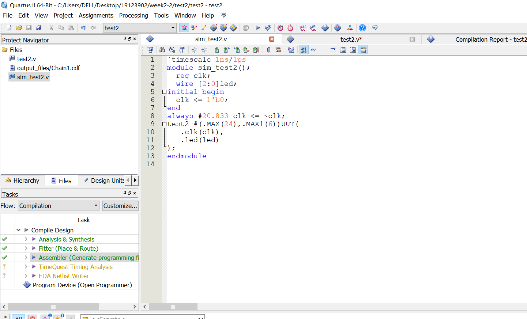Click the Paste clipboard icon
Viewport: 527px width, 319px height.
coord(71,28)
